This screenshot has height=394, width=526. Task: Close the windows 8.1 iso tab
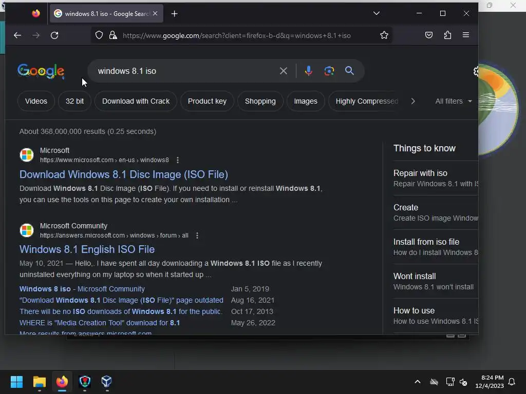tap(155, 13)
